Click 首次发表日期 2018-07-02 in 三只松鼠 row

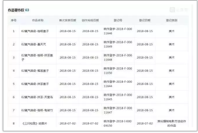pyautogui.click(x=68, y=123)
